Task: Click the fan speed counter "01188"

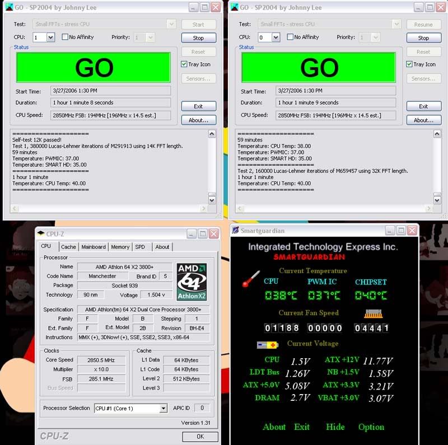Action: pos(282,328)
